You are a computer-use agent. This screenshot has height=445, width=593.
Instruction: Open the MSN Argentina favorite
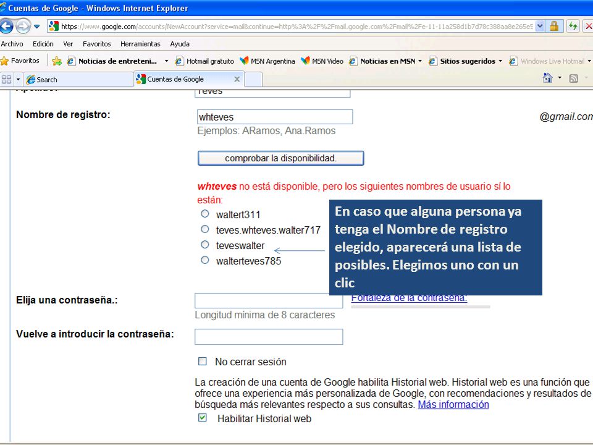[x=267, y=61]
